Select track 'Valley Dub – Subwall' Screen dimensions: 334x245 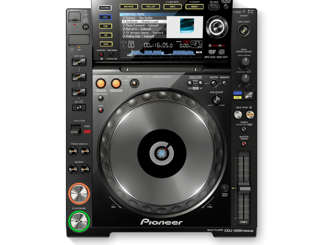coord(144,36)
